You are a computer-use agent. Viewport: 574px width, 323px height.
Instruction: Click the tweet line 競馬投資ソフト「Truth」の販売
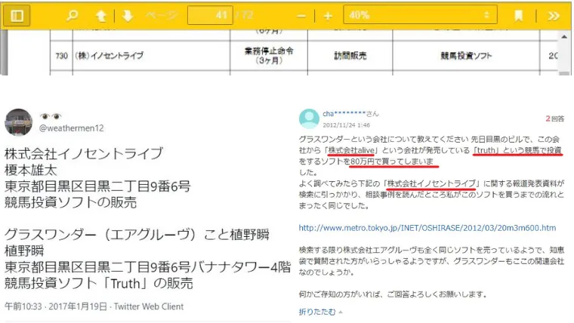98,284
